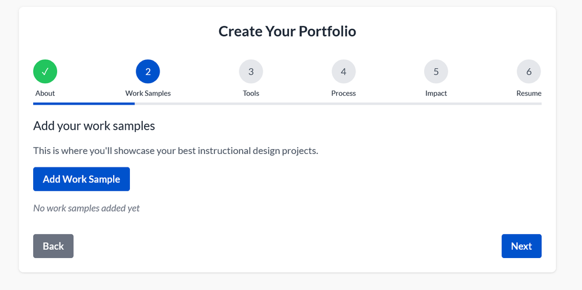The width and height of the screenshot is (582, 290).
Task: Click the green checkmark About step circle
Action: (45, 72)
